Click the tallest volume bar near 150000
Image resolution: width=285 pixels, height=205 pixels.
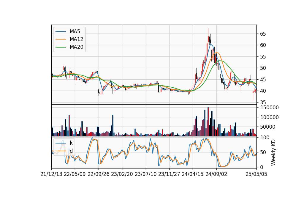208,122
